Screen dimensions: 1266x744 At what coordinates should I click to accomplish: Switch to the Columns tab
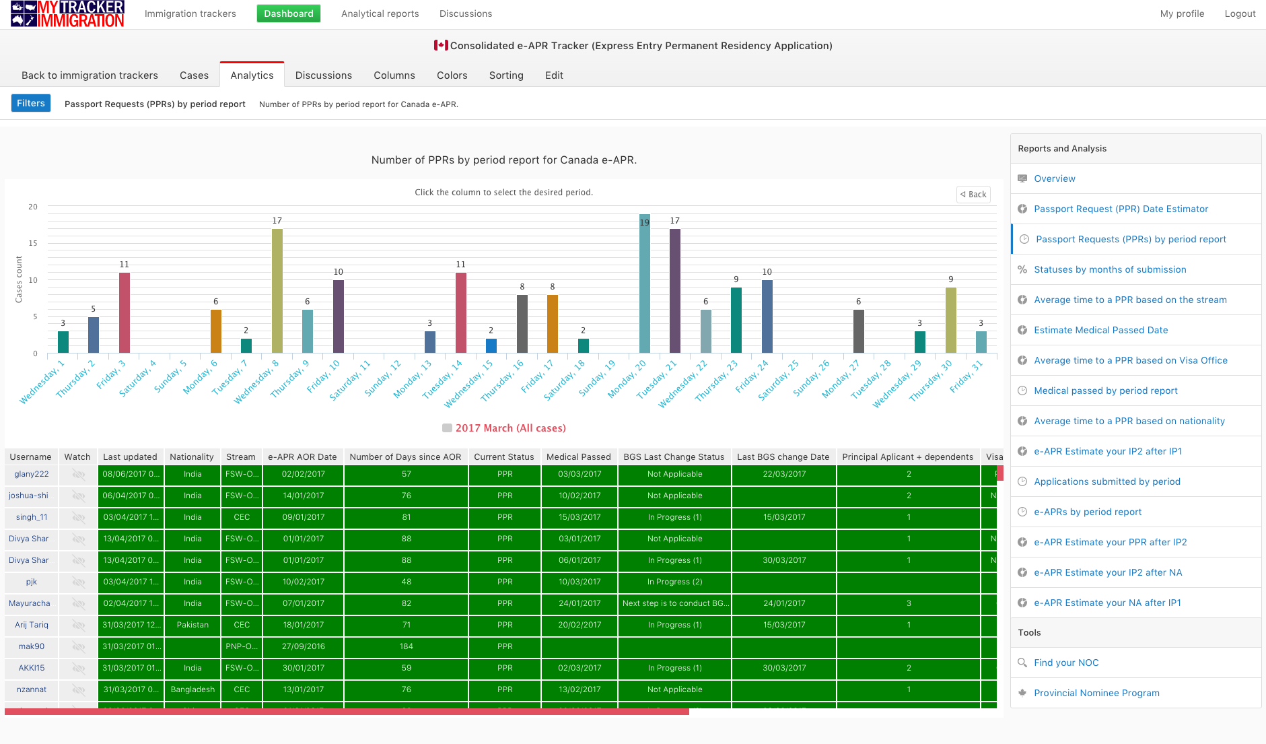coord(394,75)
